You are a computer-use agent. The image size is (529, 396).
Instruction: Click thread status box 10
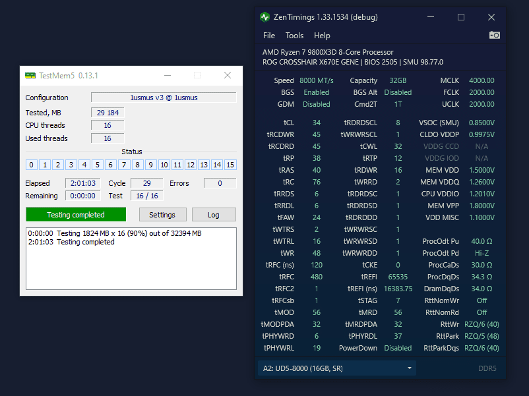(164, 165)
